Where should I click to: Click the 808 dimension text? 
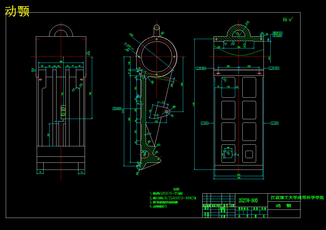click(182, 85)
